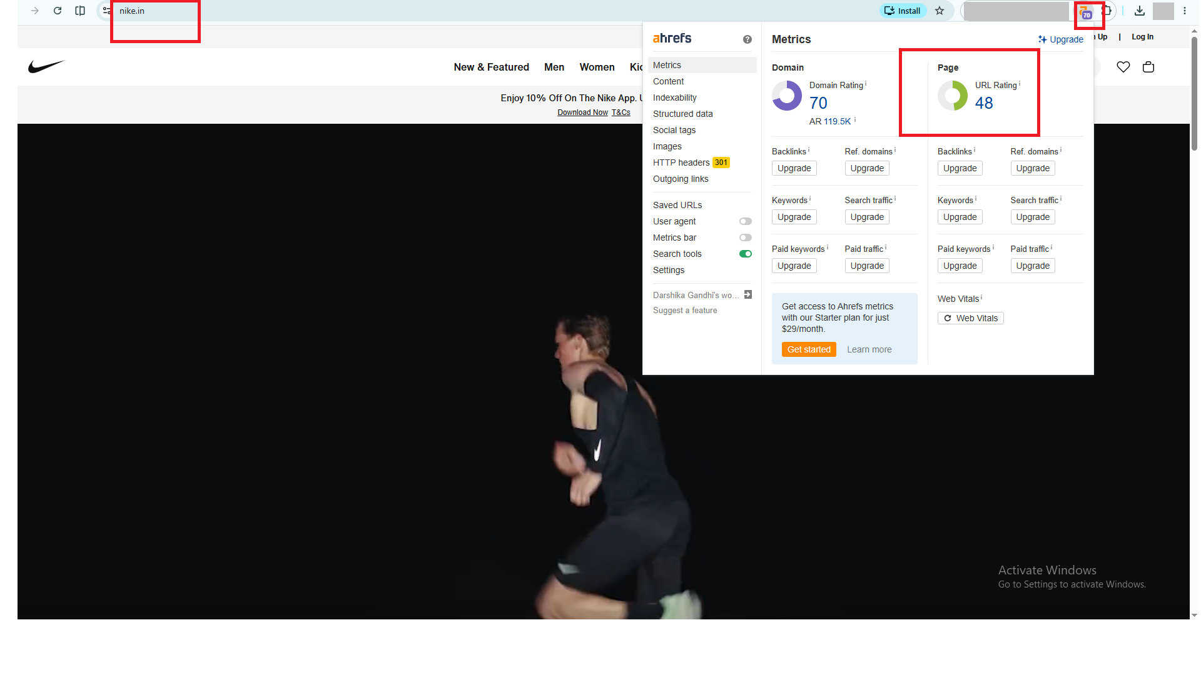1201x675 pixels.
Task: Click the Domain Rating donut chart
Action: click(x=787, y=96)
